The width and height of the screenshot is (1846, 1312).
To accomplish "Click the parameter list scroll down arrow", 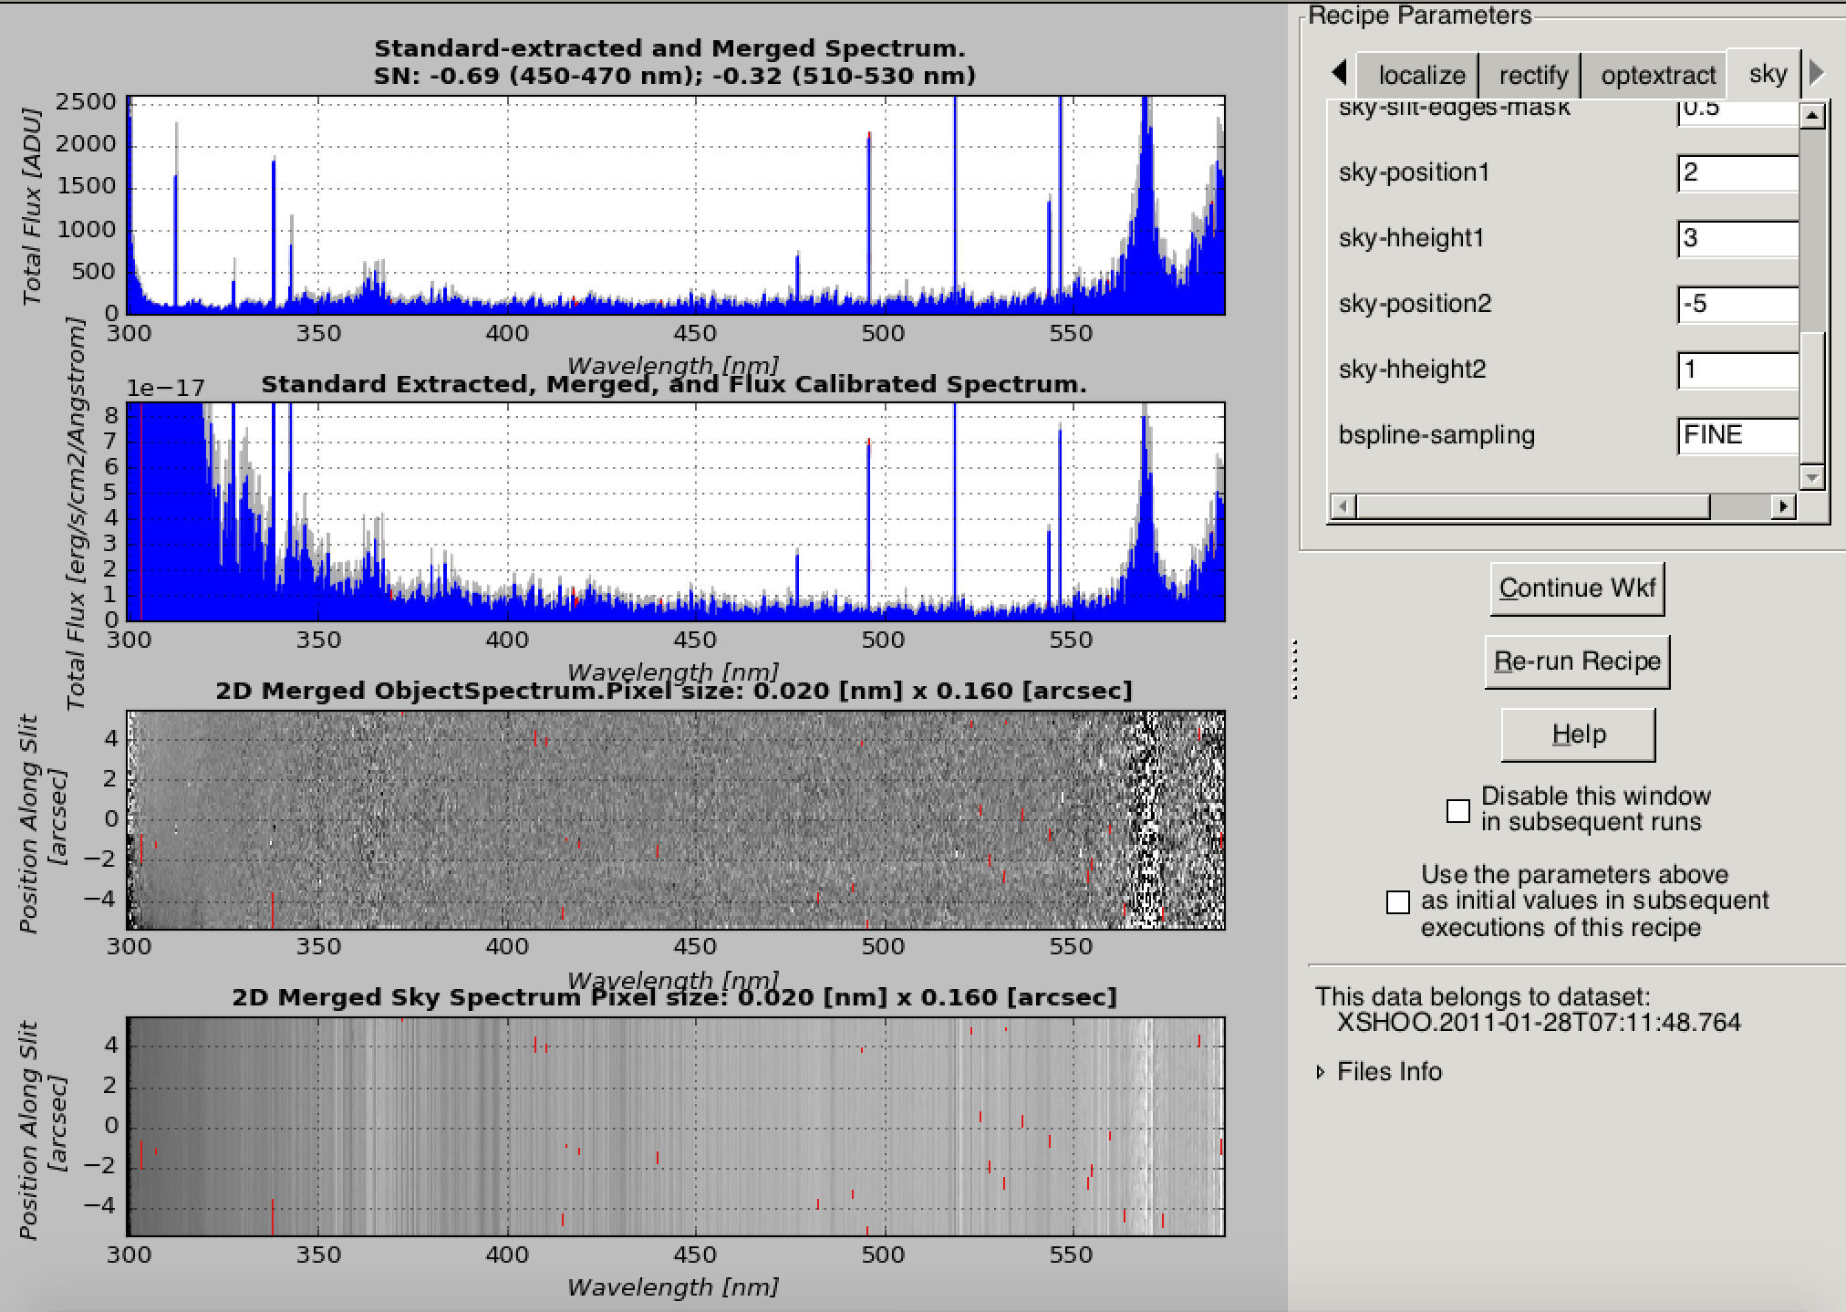I will tap(1812, 477).
